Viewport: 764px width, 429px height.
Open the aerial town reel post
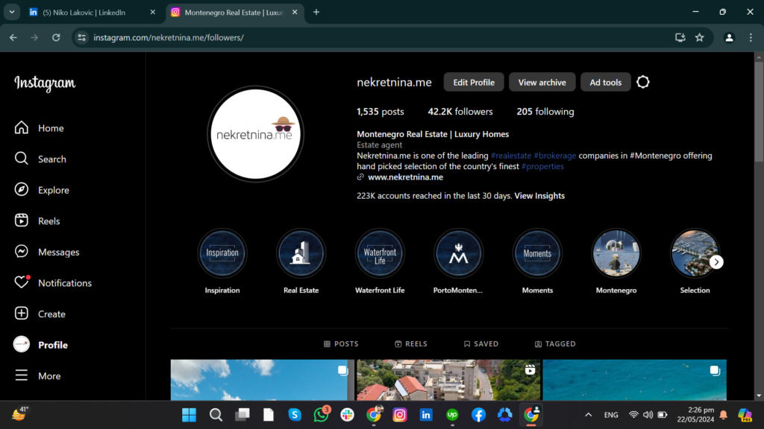coord(448,380)
